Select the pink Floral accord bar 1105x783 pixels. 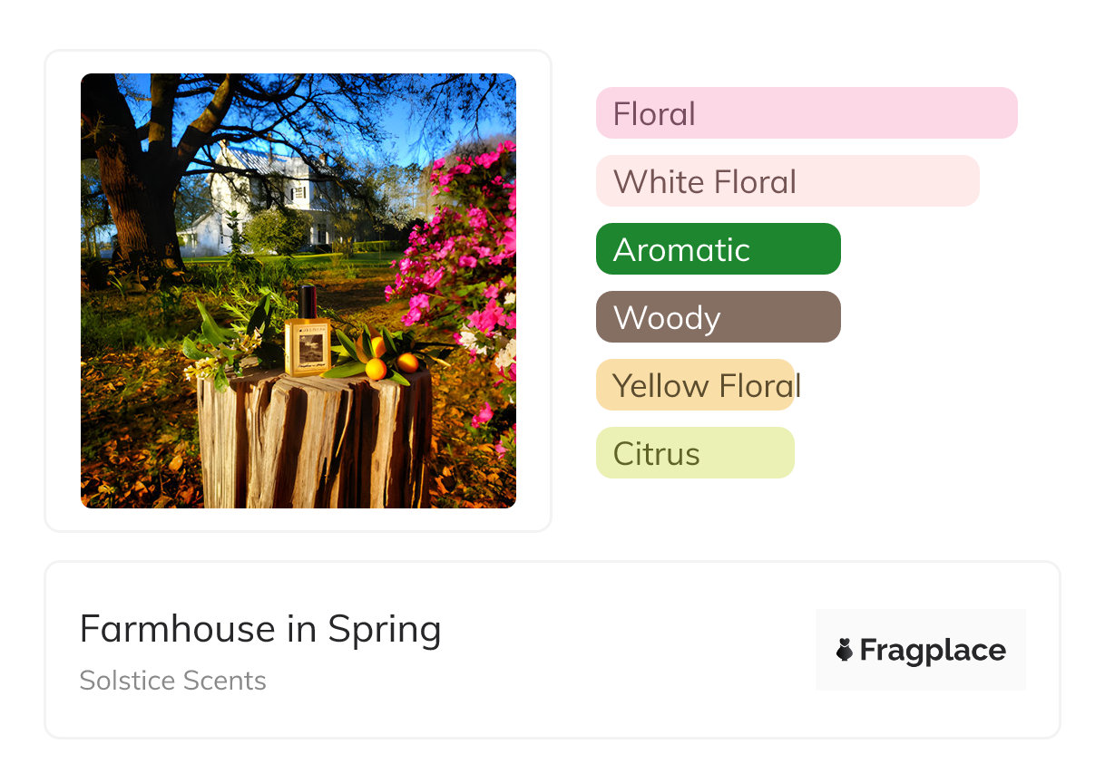pyautogui.click(x=806, y=113)
